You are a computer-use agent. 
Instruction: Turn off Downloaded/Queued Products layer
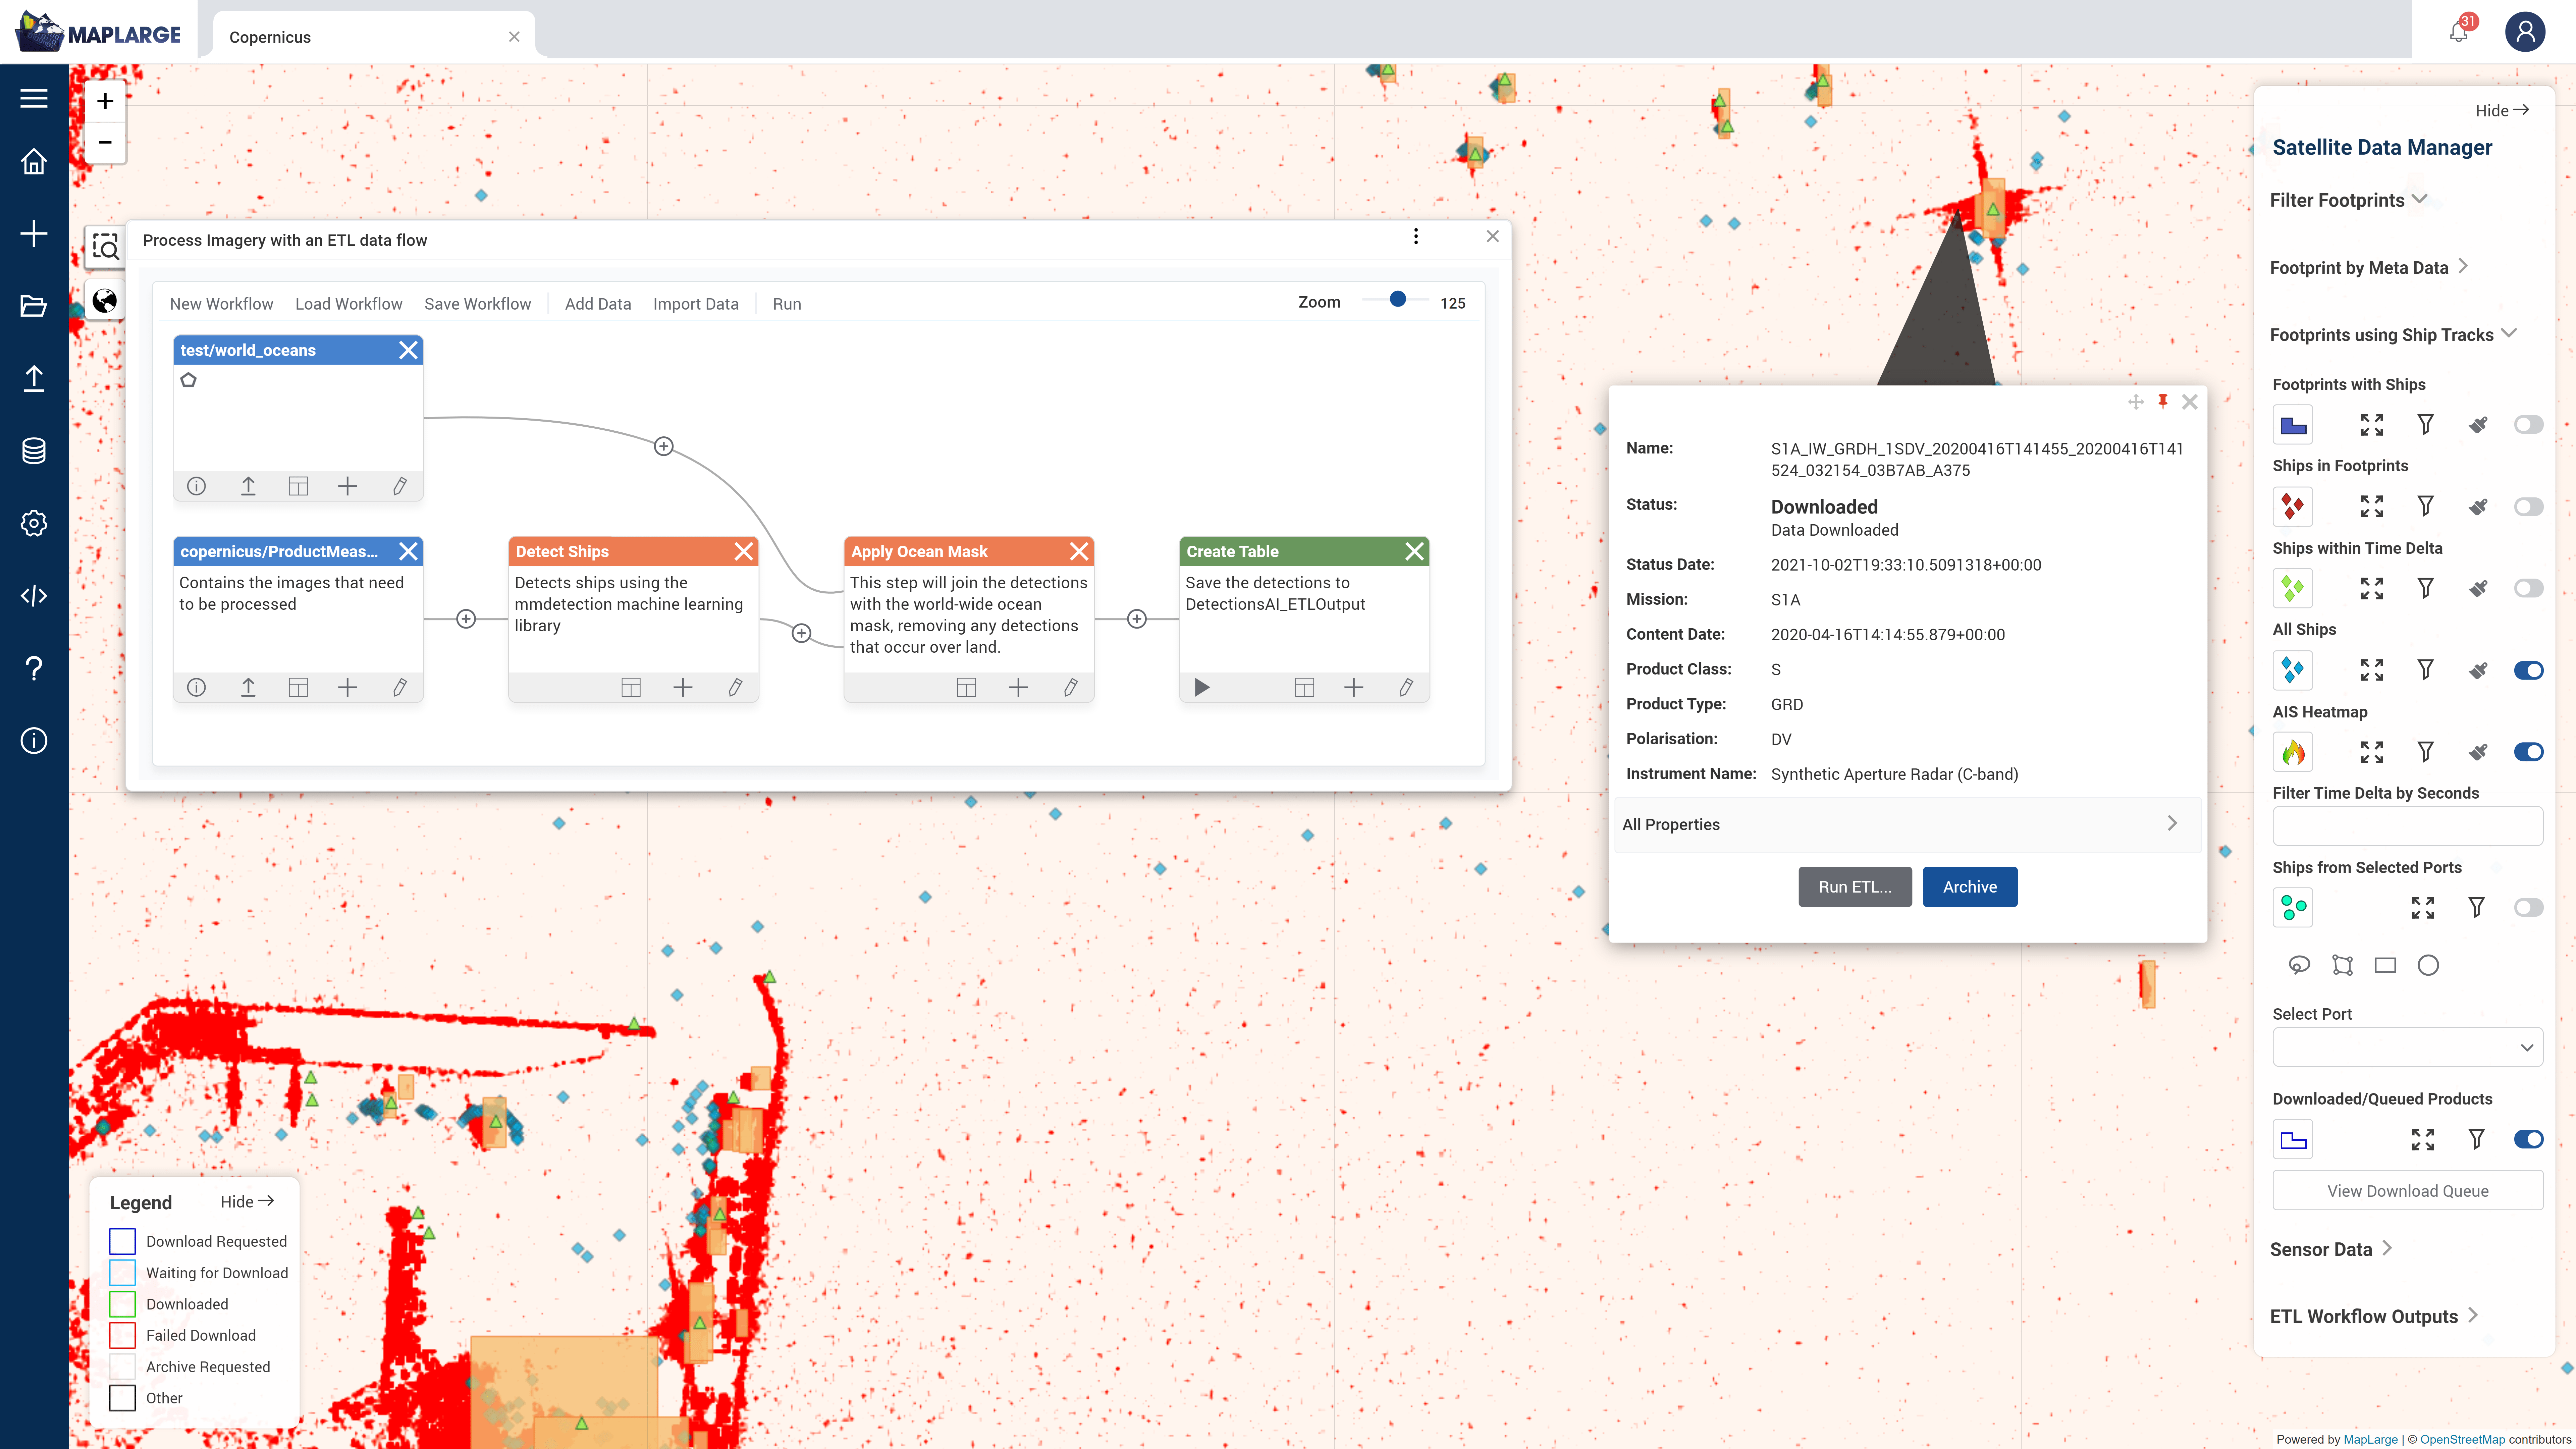click(x=2528, y=1139)
